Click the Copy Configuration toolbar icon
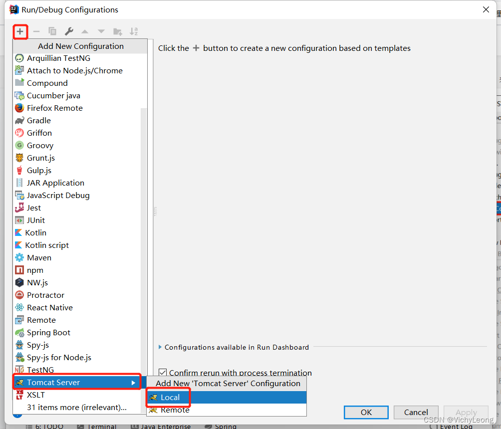This screenshot has width=501, height=429. click(52, 31)
